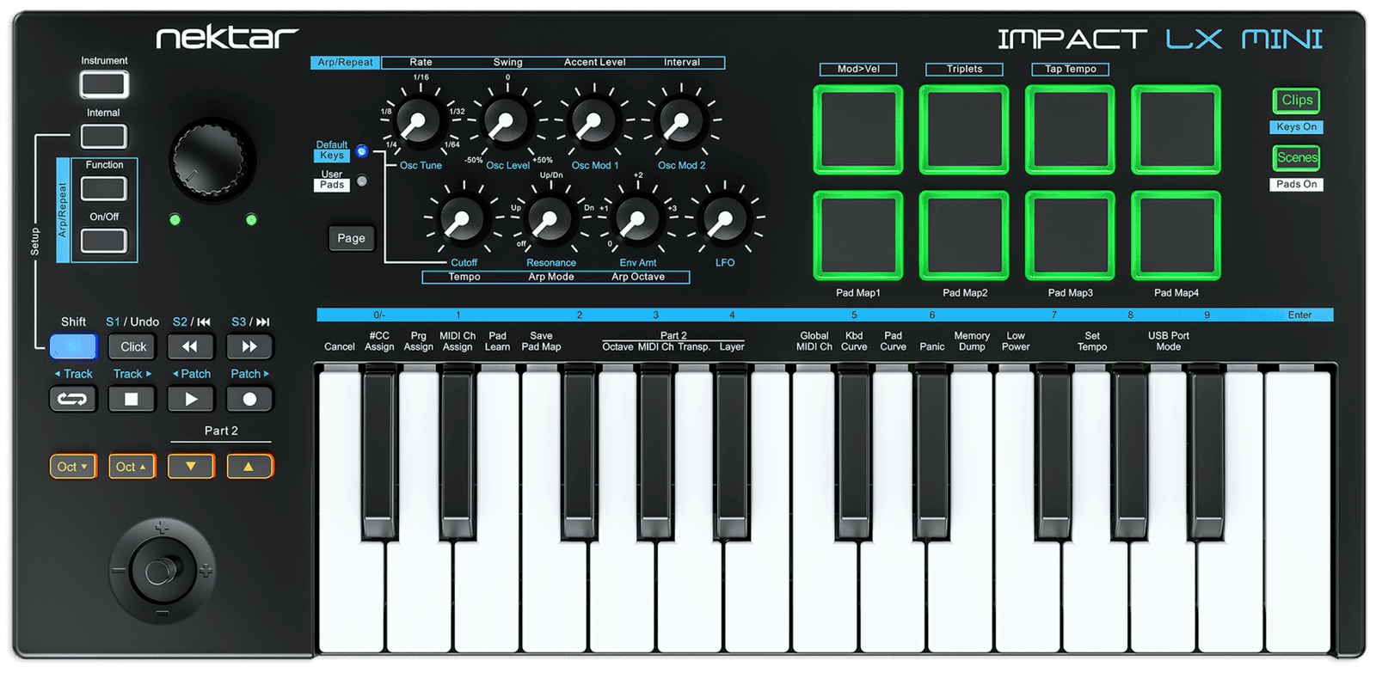
Task: Tap the Rewind button under S2
Action: (x=191, y=346)
